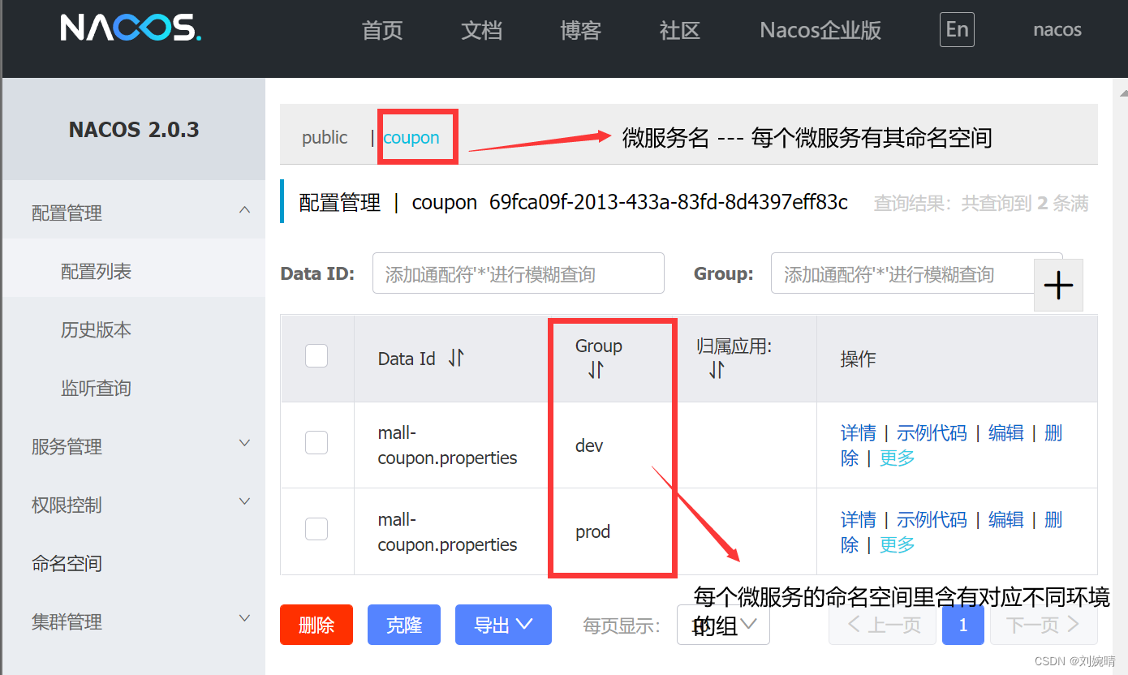The height and width of the screenshot is (675, 1128).
Task: Click the nacos user name
Action: pyautogui.click(x=1057, y=30)
